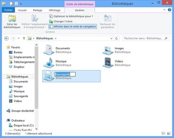Collapse the ribbon with the chevron

pyautogui.click(x=164, y=10)
